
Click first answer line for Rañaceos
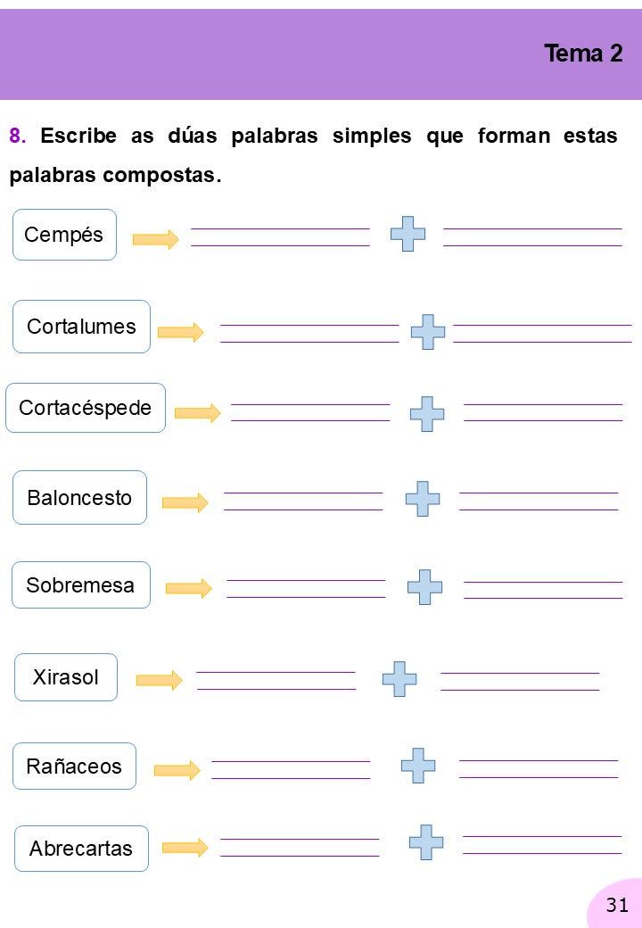pos(291,770)
